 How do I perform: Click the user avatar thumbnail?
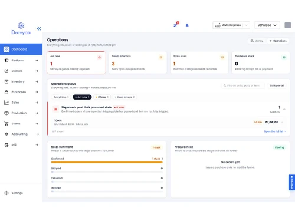tap(287, 25)
